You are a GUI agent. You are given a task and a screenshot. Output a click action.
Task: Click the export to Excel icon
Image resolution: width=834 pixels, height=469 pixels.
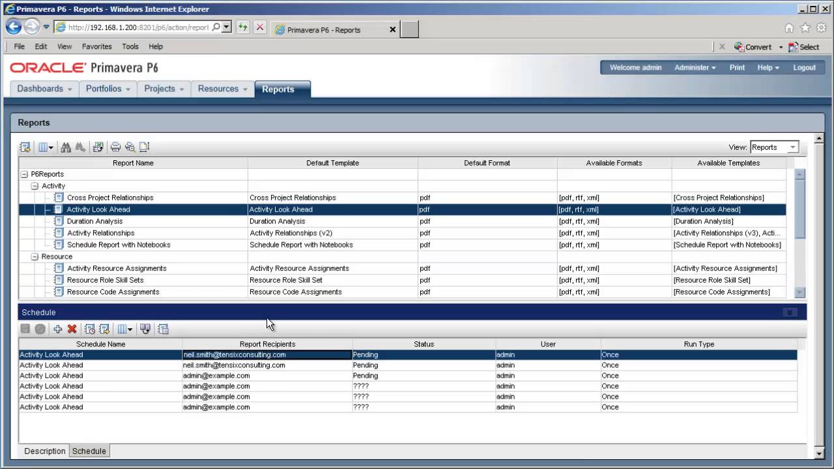coord(98,147)
